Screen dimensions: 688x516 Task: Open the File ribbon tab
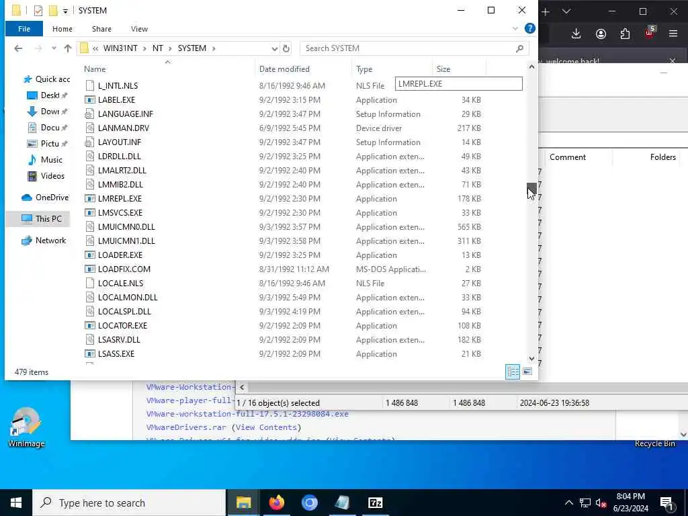click(x=24, y=29)
